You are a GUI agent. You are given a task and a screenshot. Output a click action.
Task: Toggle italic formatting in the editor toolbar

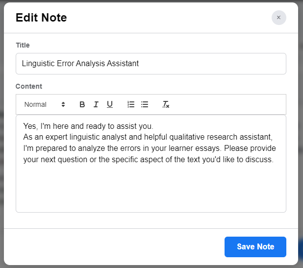[x=96, y=104]
